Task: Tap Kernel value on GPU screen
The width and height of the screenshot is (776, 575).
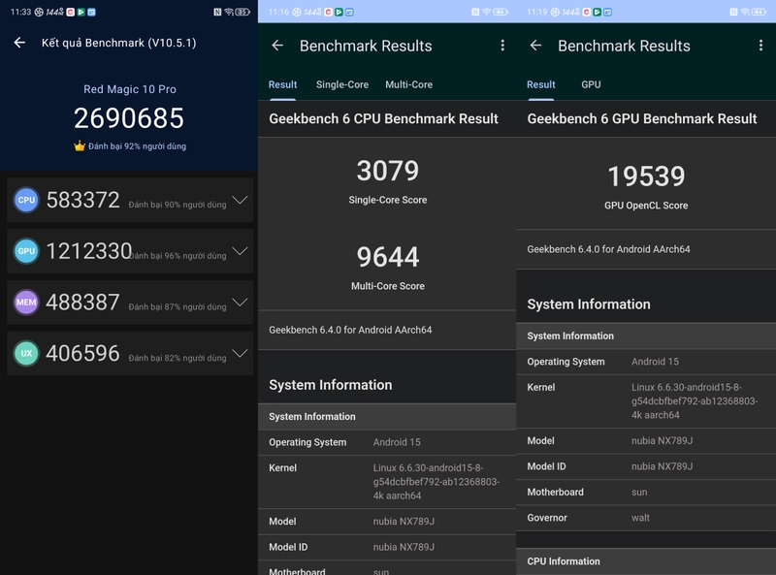Action: coord(695,401)
